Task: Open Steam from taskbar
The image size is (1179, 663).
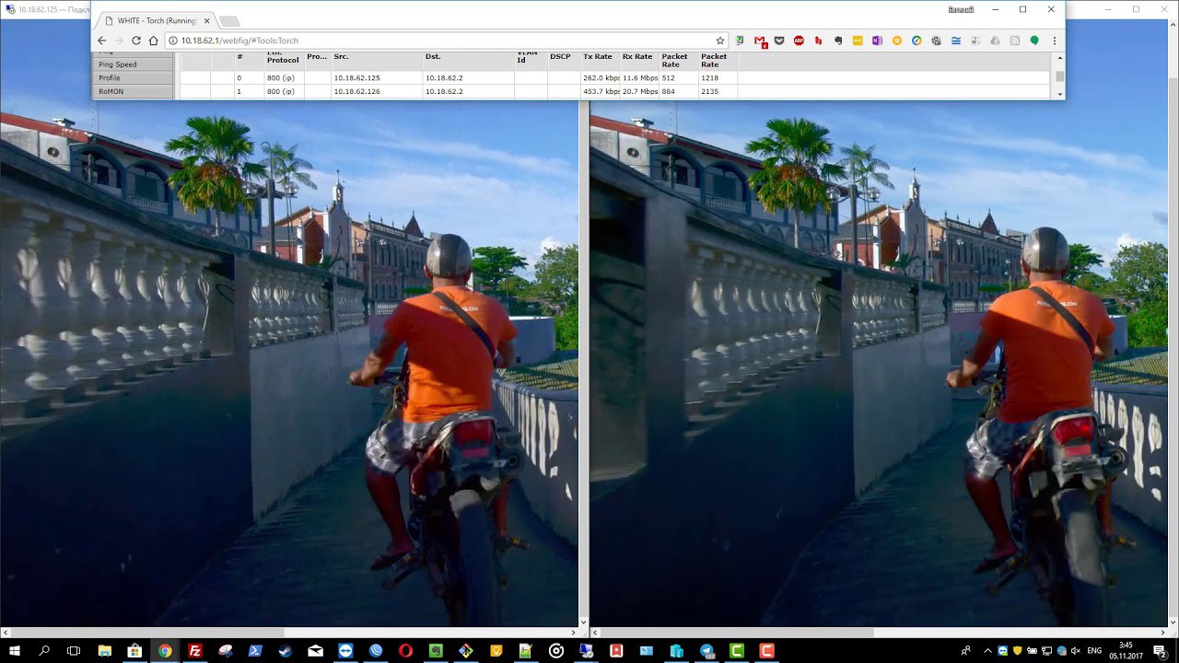Action: [285, 651]
